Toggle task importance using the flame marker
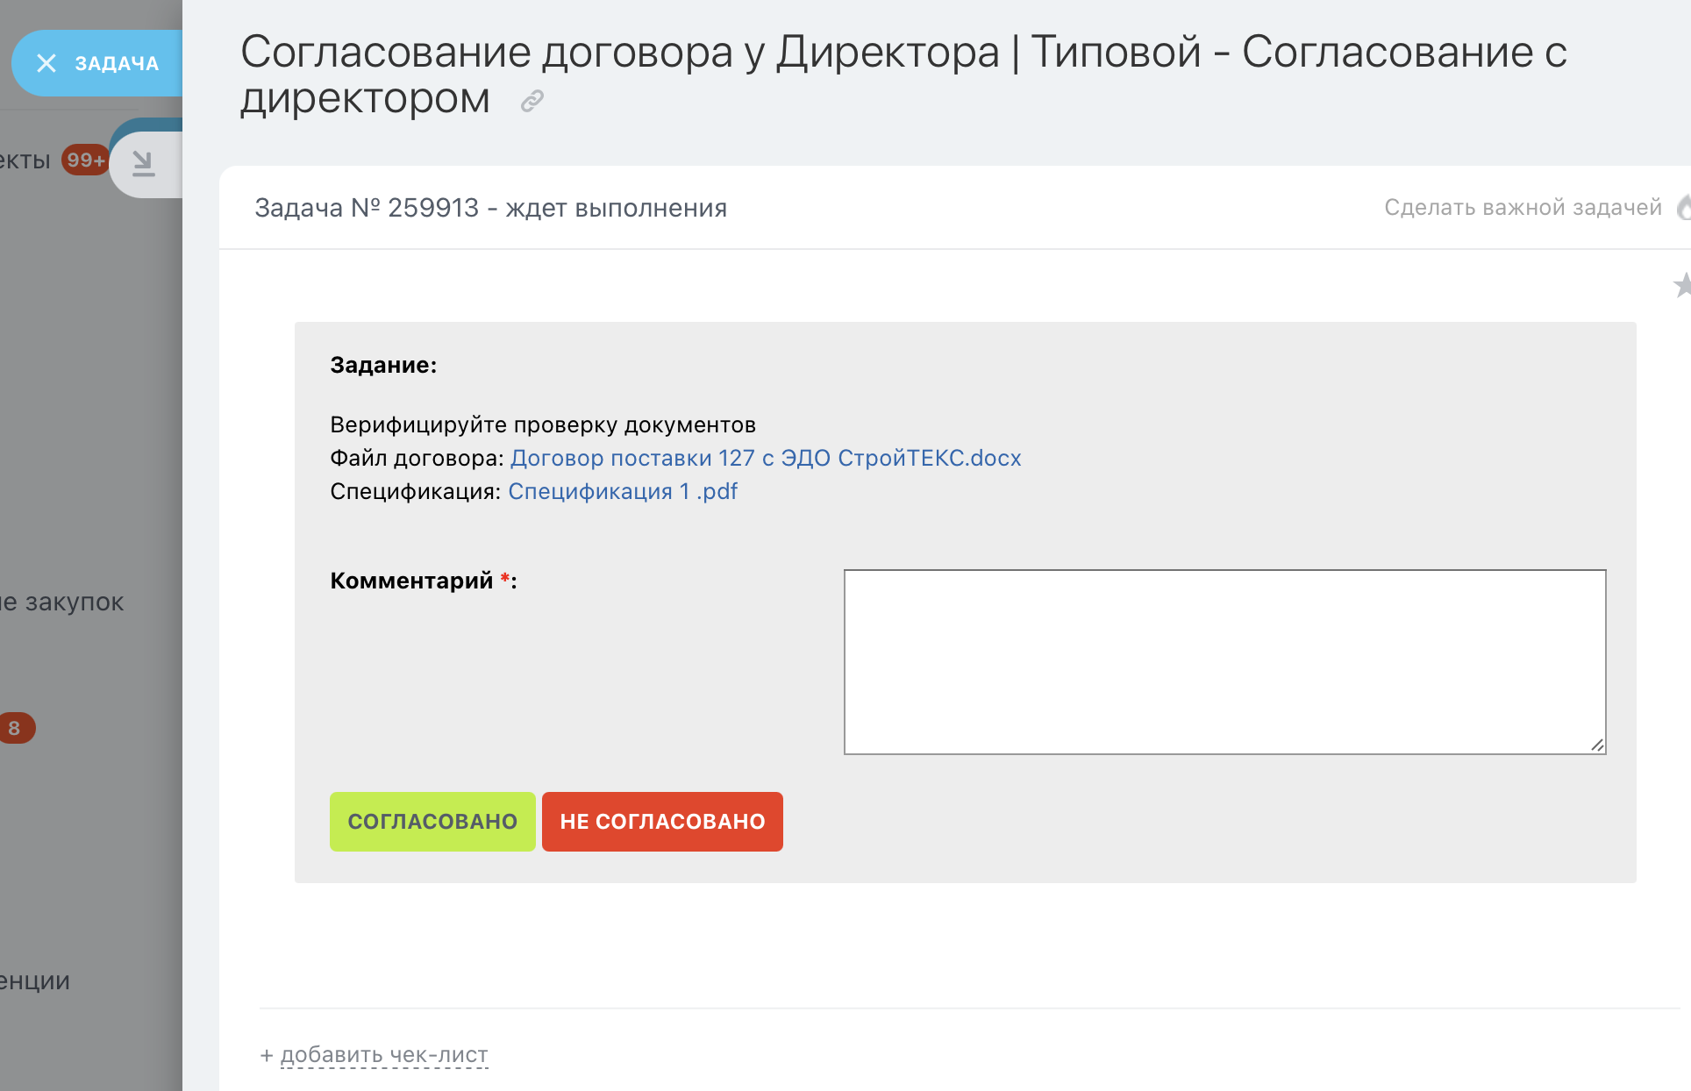The image size is (1691, 1091). 1682,209
